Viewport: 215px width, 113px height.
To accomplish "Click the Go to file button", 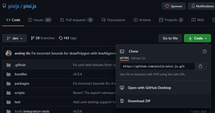I will pos(170,38).
